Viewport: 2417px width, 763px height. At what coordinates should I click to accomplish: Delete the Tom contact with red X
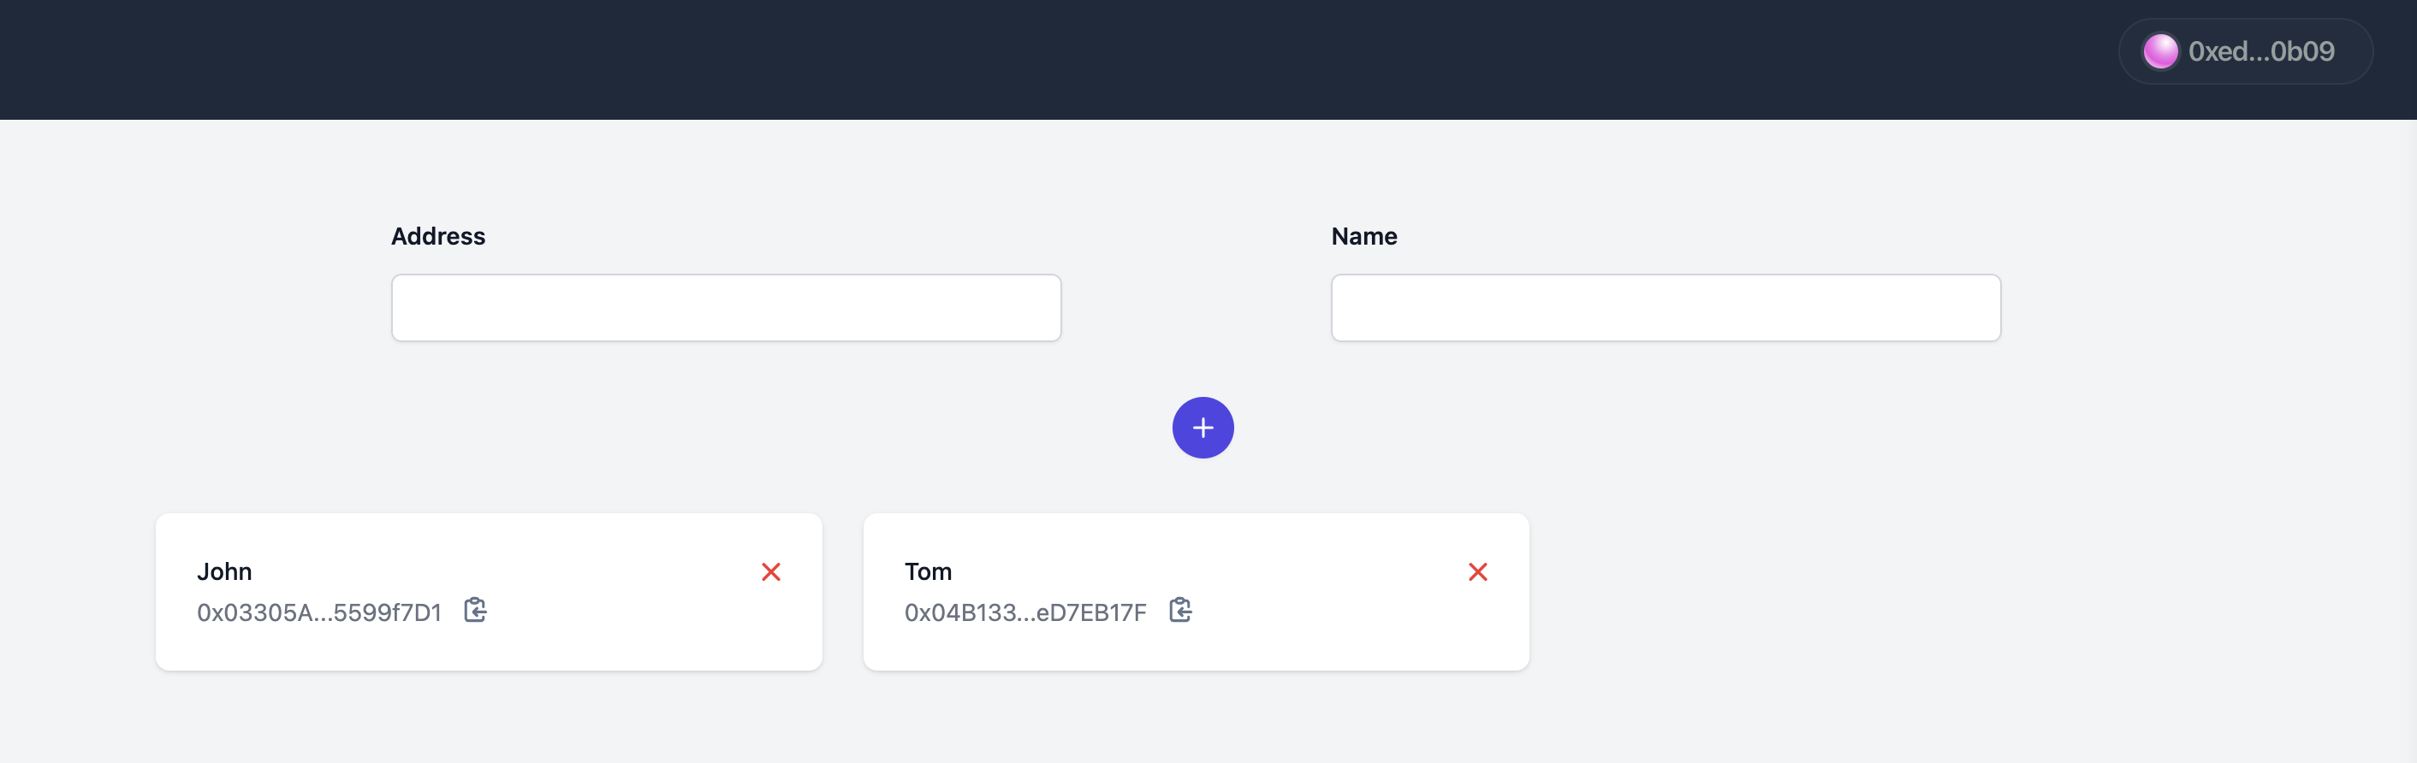click(1477, 571)
